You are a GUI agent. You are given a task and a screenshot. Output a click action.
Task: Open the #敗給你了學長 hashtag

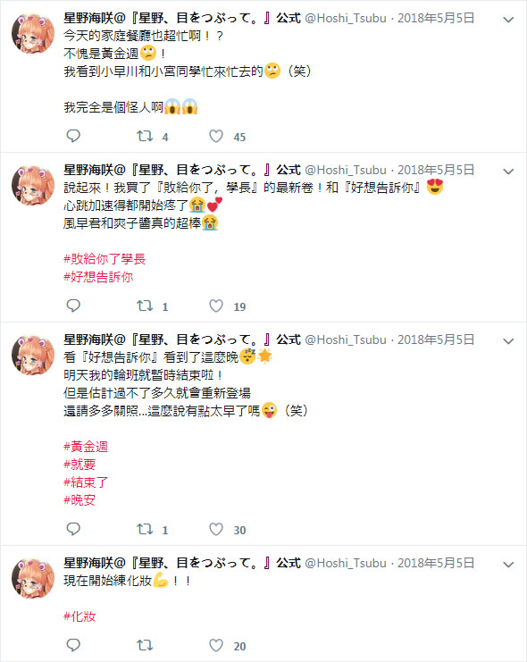(x=105, y=259)
